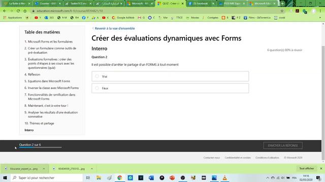This screenshot has width=325, height=182.
Task: Open the notifications action center
Action: pyautogui.click(x=318, y=177)
